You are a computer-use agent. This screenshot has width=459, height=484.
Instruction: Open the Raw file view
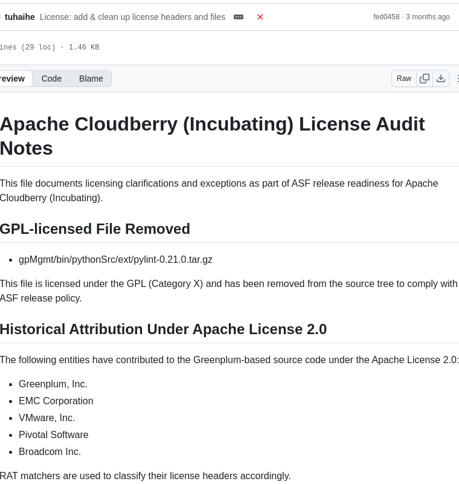click(403, 79)
